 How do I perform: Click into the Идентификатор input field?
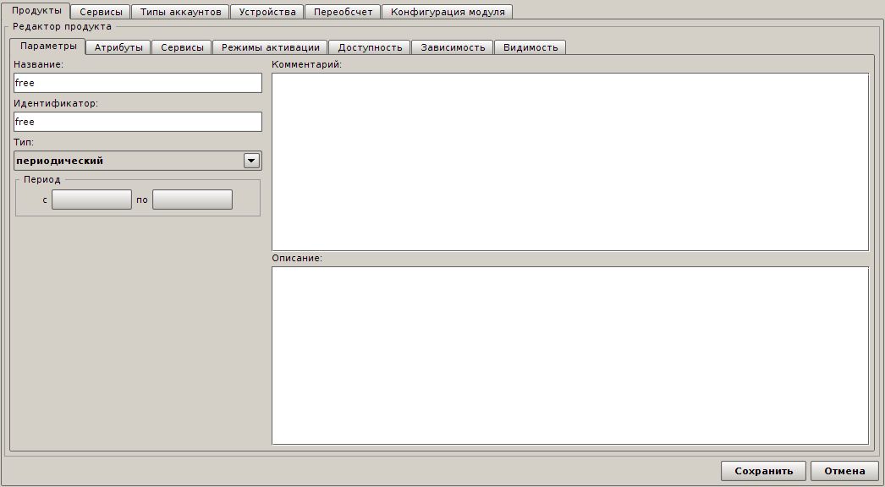[x=138, y=122]
